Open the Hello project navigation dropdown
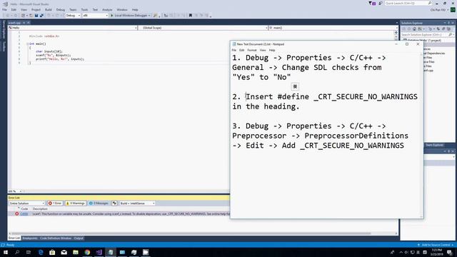 (x=73, y=28)
